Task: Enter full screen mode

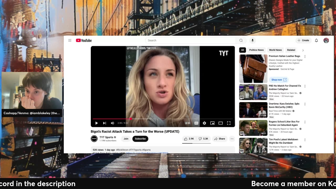Action: pos(229,123)
